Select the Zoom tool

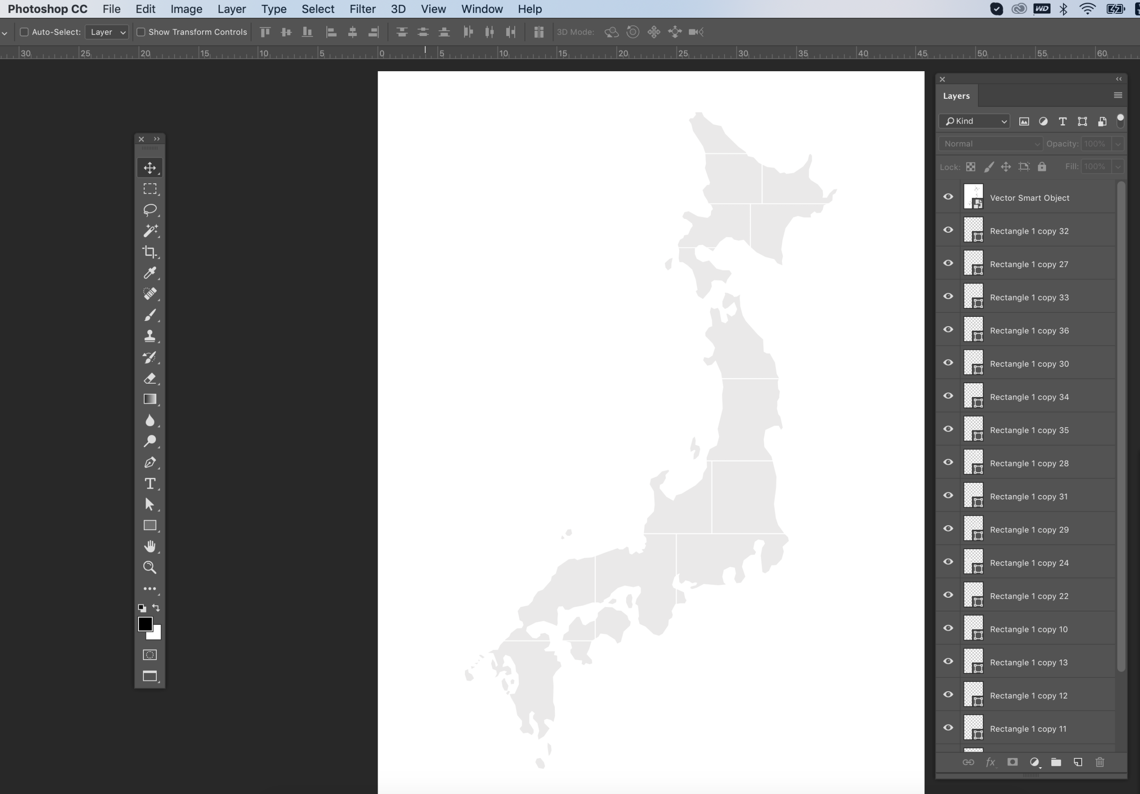[150, 567]
